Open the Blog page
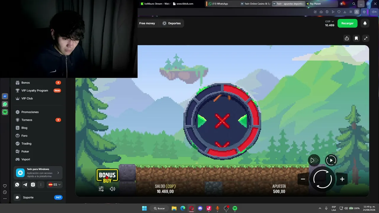379x213 pixels. [38, 128]
